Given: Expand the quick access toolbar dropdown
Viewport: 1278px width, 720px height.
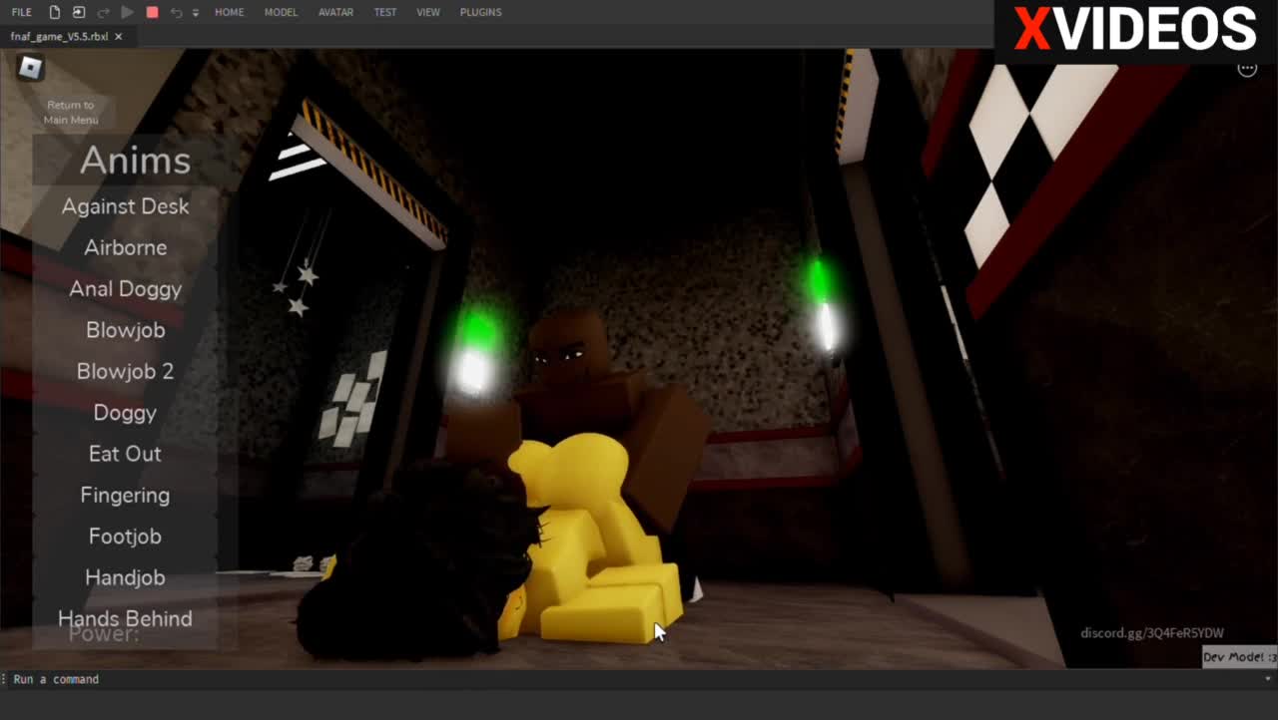Looking at the screenshot, I should 195,13.
